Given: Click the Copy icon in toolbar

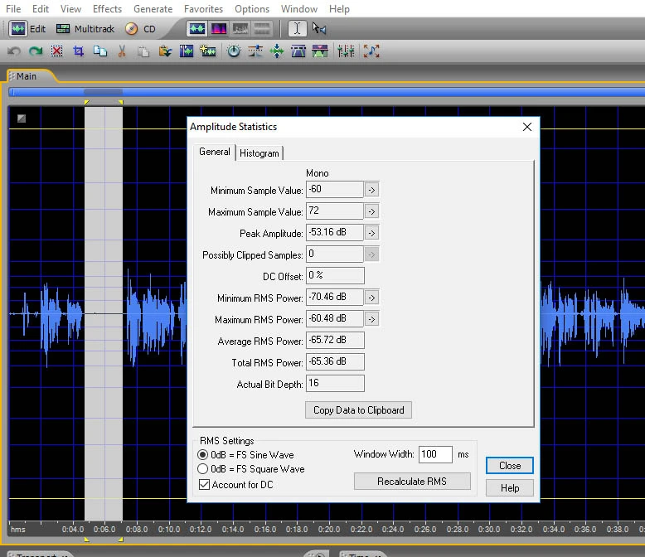Looking at the screenshot, I should (100, 51).
